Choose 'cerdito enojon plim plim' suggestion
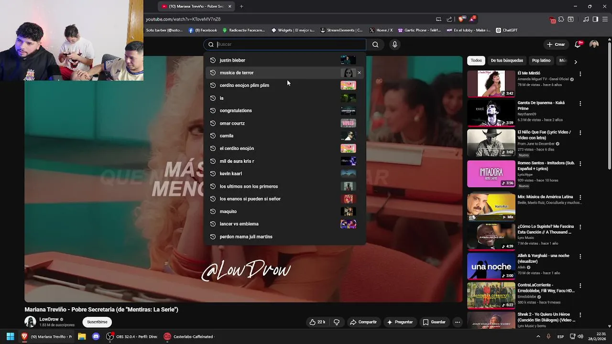 point(285,85)
